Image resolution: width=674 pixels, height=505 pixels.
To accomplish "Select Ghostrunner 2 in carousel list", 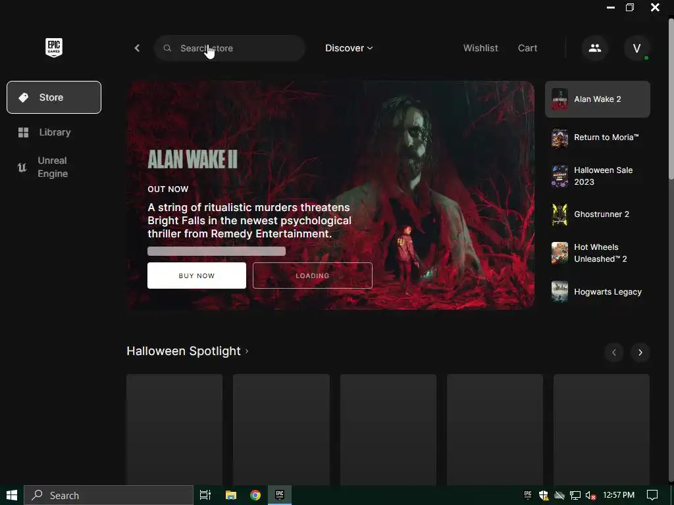I will click(x=598, y=214).
